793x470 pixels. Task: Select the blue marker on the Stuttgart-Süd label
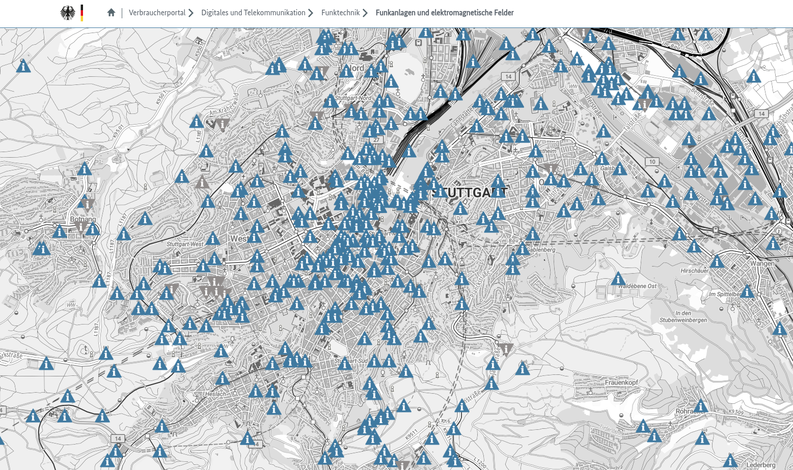[x=345, y=364]
